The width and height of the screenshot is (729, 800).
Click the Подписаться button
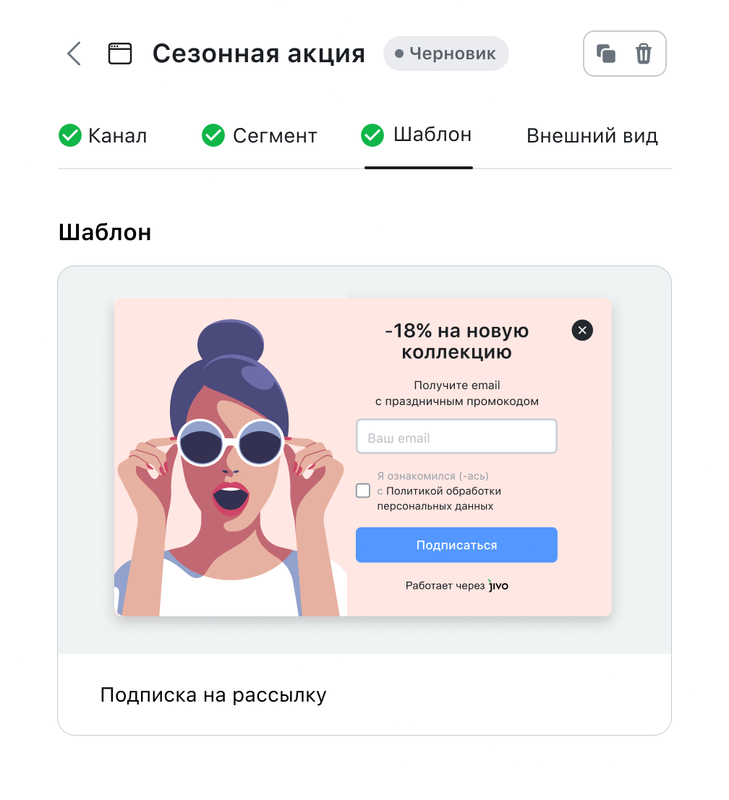(456, 545)
